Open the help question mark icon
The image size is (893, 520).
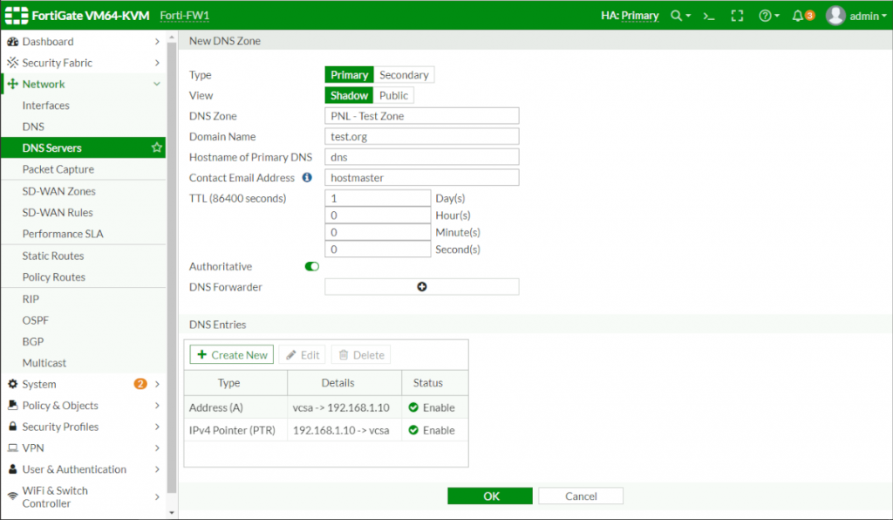pyautogui.click(x=767, y=16)
